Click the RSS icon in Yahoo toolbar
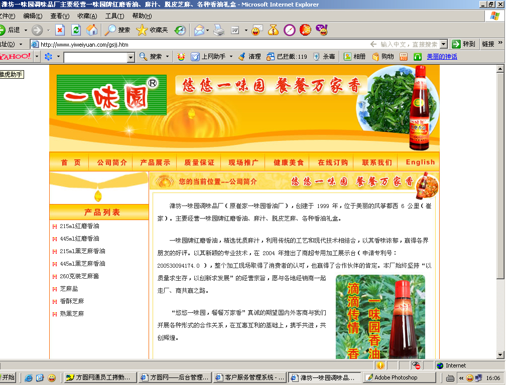 pos(404,57)
